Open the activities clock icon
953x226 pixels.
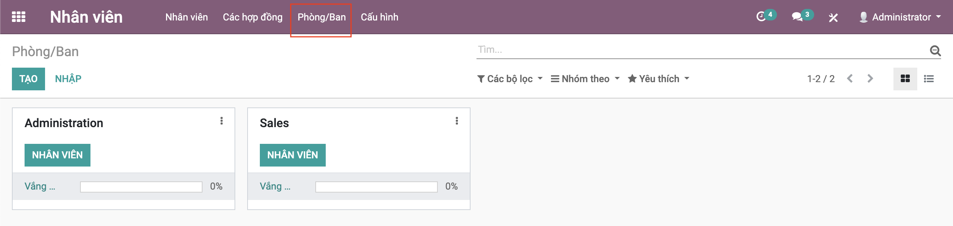762,17
